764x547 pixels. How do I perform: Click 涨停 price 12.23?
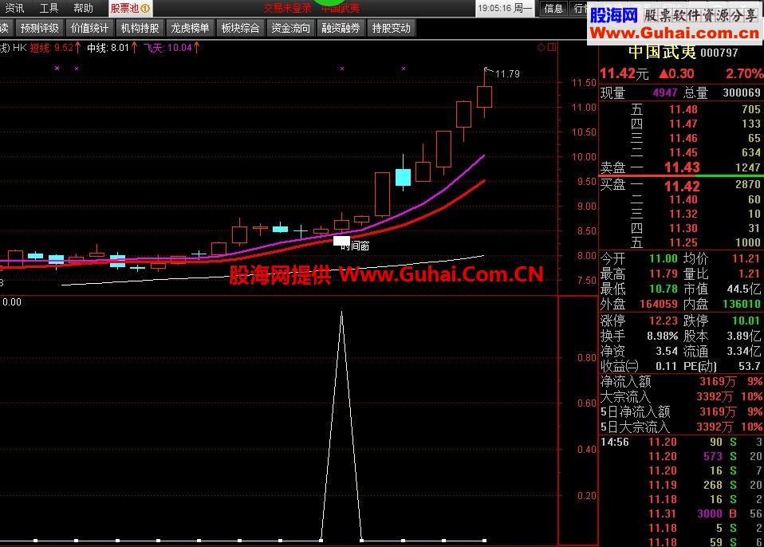point(664,321)
